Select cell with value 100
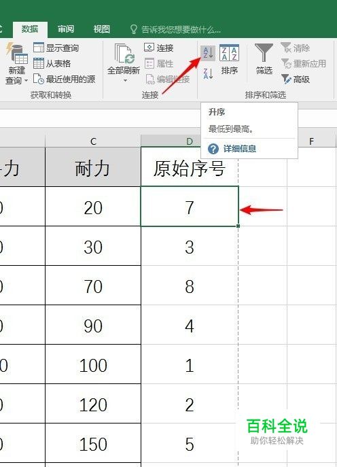Viewport: 337px width, 467px height. pyautogui.click(x=93, y=364)
